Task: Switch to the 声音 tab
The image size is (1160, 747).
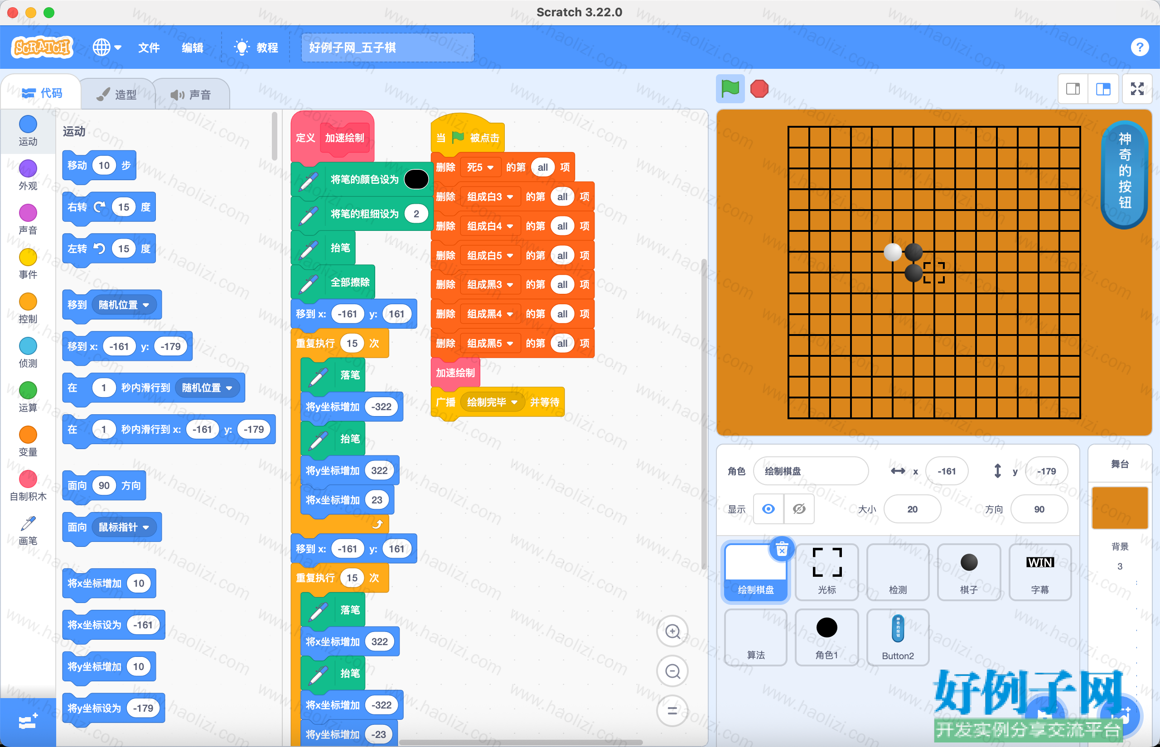Action: [191, 95]
